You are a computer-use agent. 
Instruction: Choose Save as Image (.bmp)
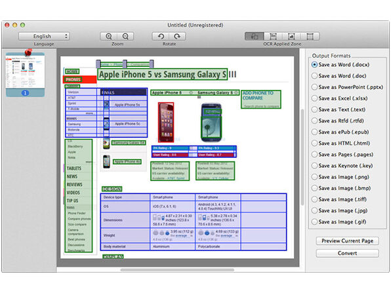[341, 188]
